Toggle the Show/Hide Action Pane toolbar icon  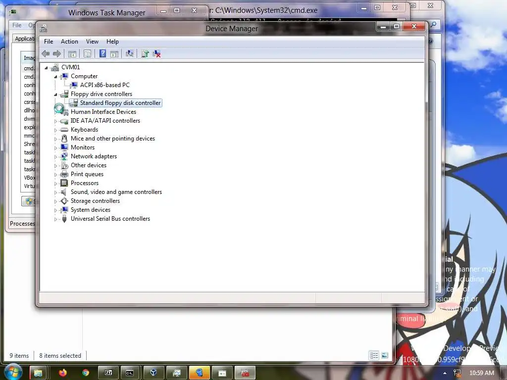(x=114, y=54)
